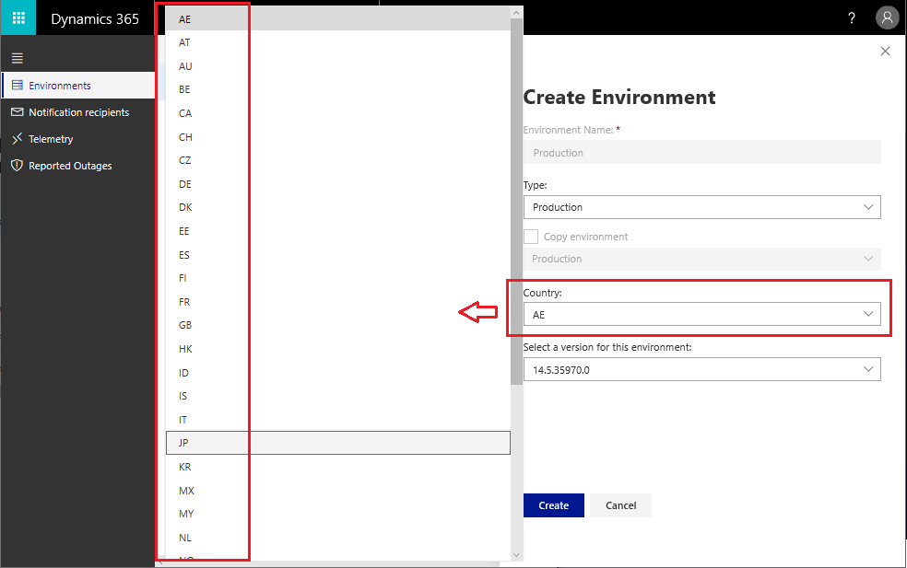The image size is (907, 568).
Task: Open the Country dropdown showing AE
Action: click(x=701, y=314)
